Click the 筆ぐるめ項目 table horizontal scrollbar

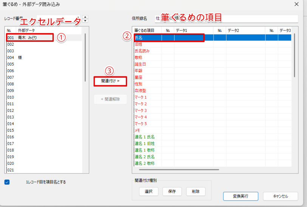[179, 170]
